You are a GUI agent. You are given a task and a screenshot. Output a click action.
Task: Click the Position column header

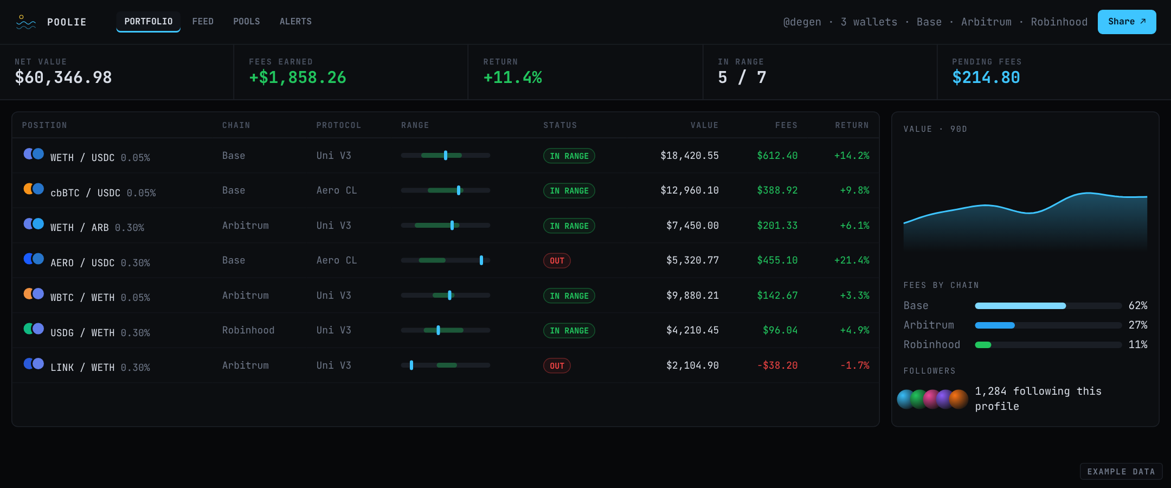coord(44,125)
